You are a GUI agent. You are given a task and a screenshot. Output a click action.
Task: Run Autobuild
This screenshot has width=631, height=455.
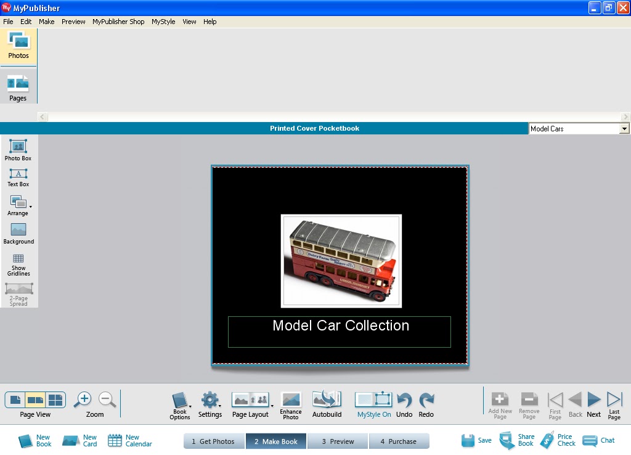pos(327,404)
